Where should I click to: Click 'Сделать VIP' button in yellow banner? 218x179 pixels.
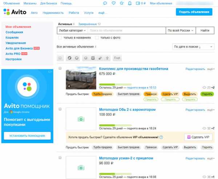tap(198, 137)
